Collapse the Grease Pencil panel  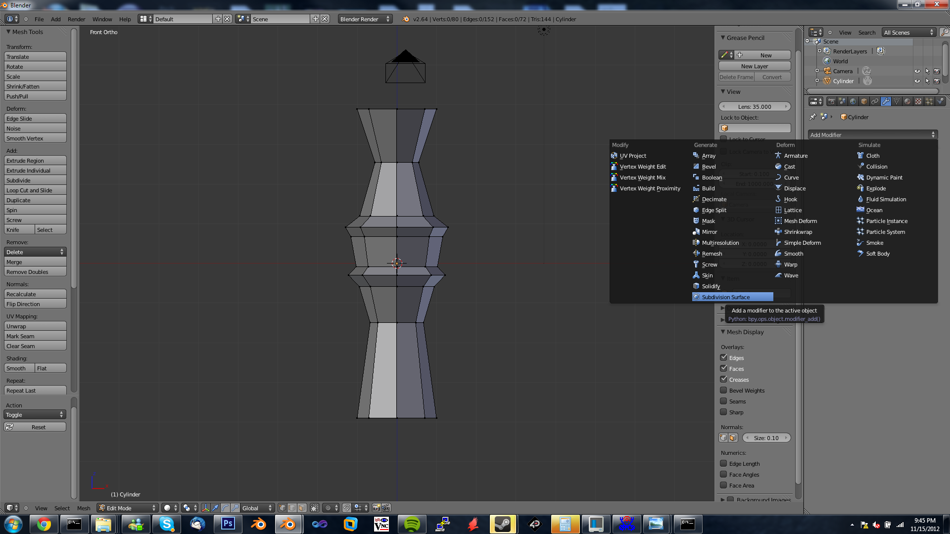[723, 38]
